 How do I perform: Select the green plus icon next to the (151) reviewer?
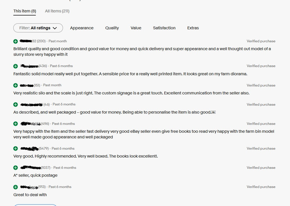[16, 85]
